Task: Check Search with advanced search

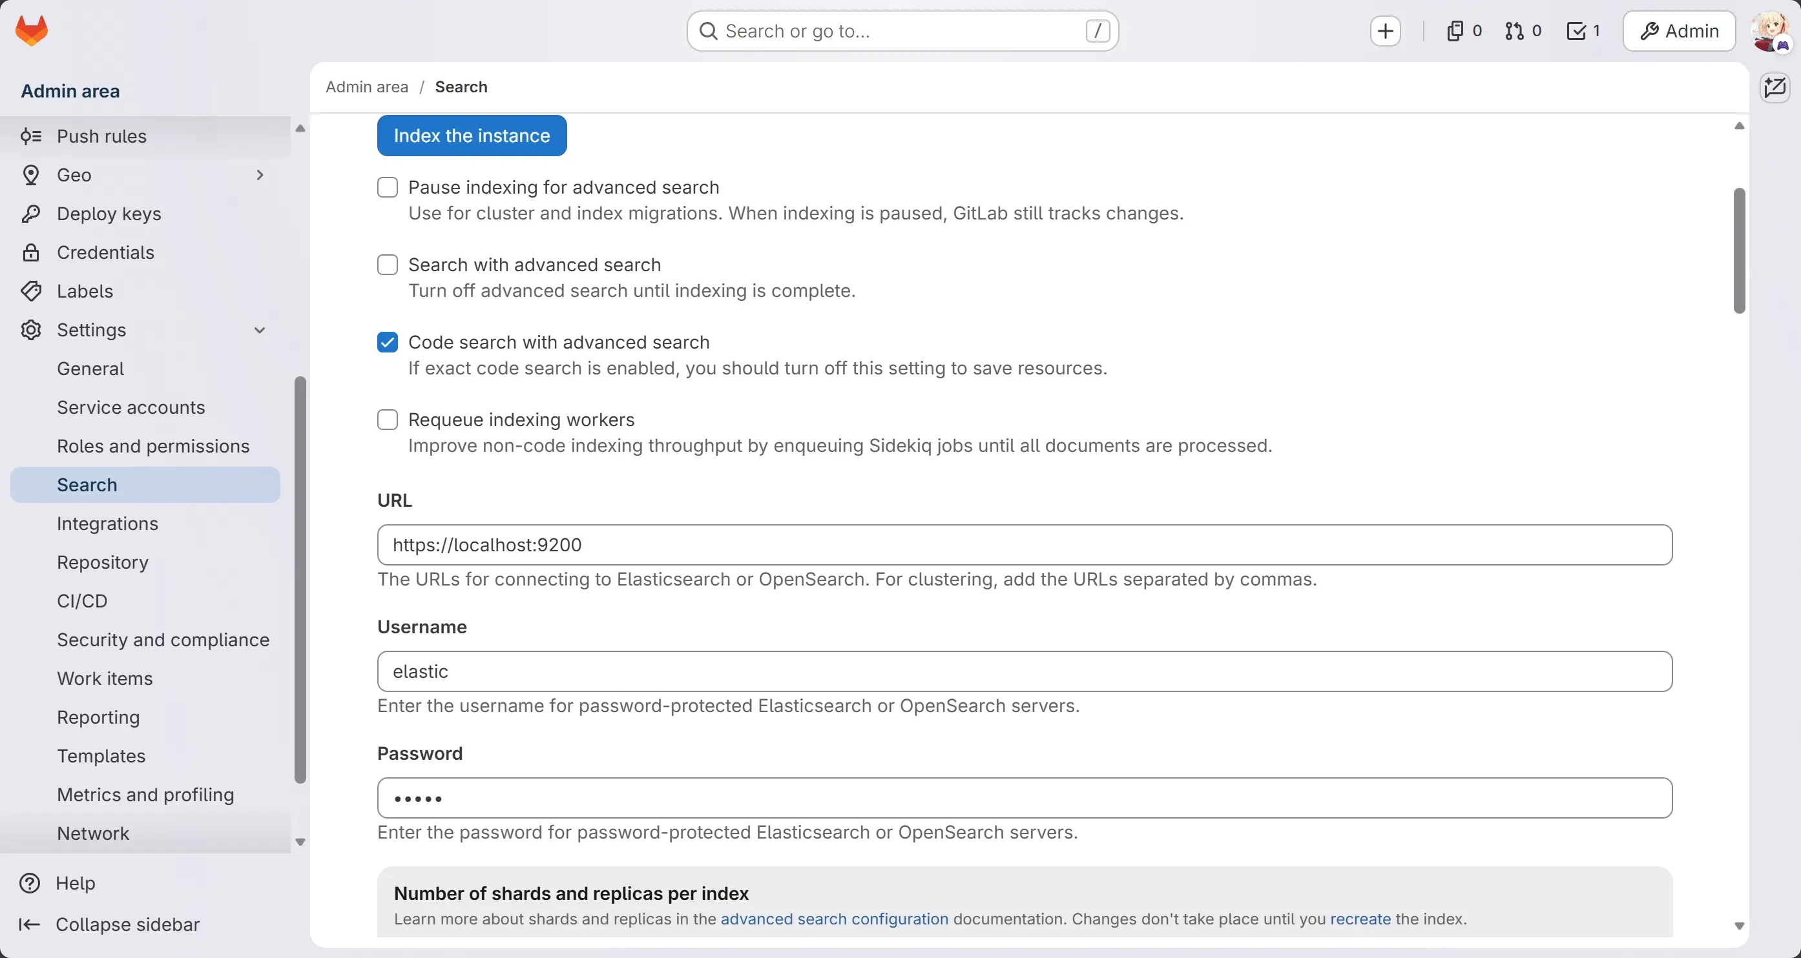Action: tap(388, 265)
